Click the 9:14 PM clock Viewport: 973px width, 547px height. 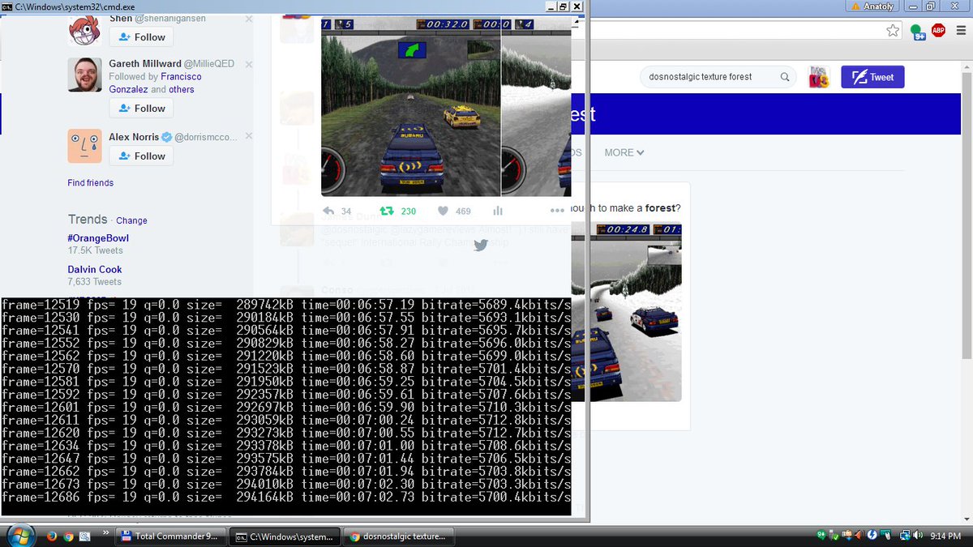pos(945,536)
